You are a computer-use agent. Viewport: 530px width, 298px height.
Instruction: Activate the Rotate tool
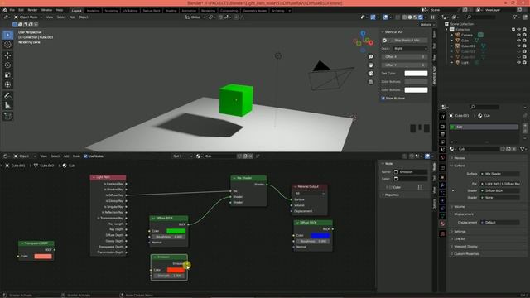pos(7,65)
